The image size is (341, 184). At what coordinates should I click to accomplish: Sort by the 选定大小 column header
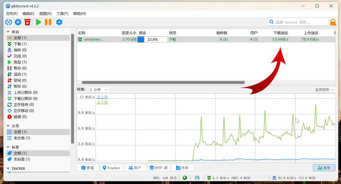pos(122,33)
